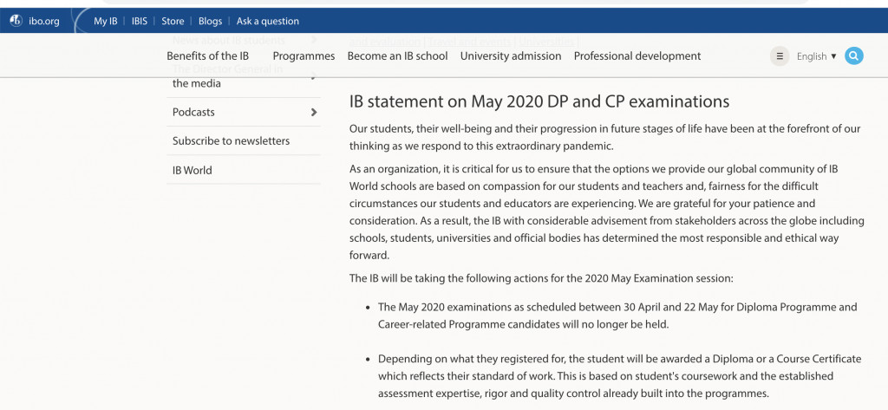Image resolution: width=888 pixels, height=410 pixels.
Task: Open Benefits of the IB menu
Action: (208, 56)
